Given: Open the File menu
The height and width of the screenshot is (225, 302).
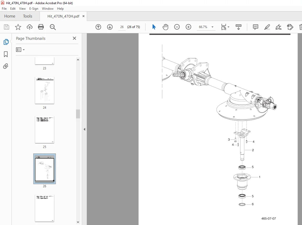Looking at the screenshot, I should pos(4,9).
